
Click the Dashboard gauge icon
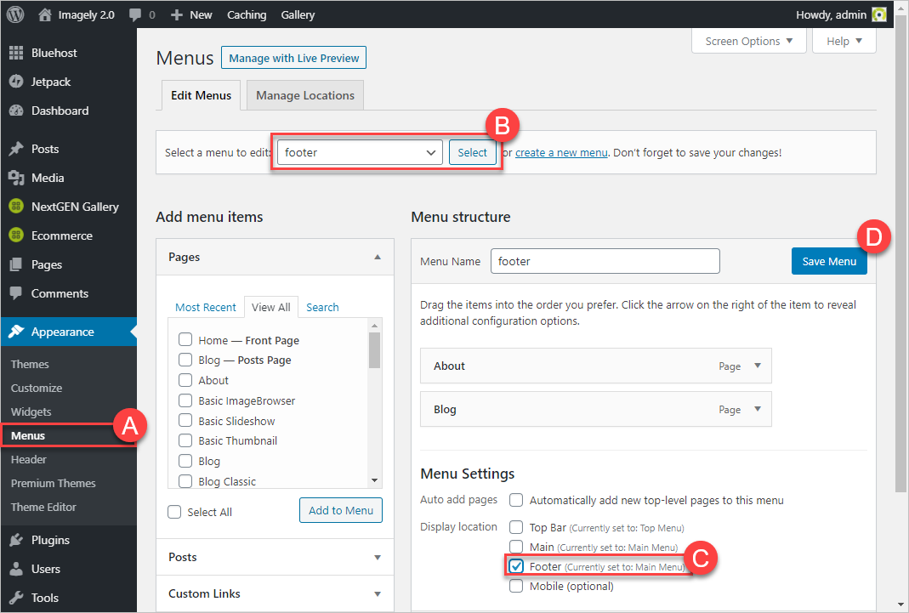click(x=16, y=111)
